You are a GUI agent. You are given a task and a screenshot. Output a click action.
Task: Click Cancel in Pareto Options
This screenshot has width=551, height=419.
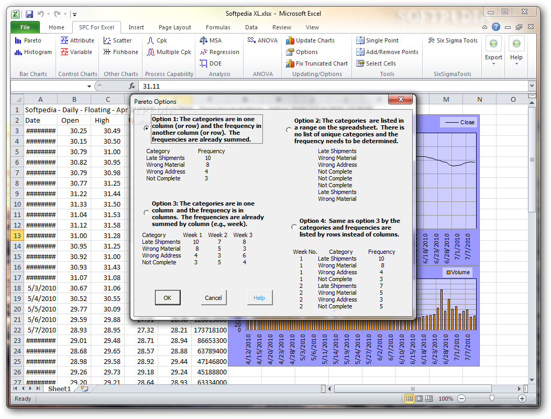tap(213, 298)
